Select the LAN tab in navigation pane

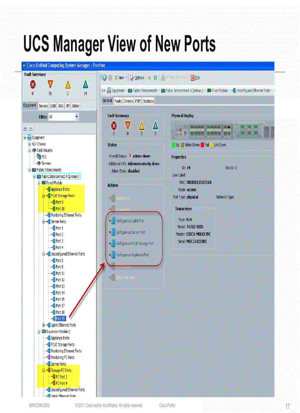[53, 106]
